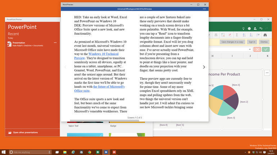Screen dimensions: 277x155
Task: Click the [Item 4] legend label in Excel
Action: [x=163, y=125]
